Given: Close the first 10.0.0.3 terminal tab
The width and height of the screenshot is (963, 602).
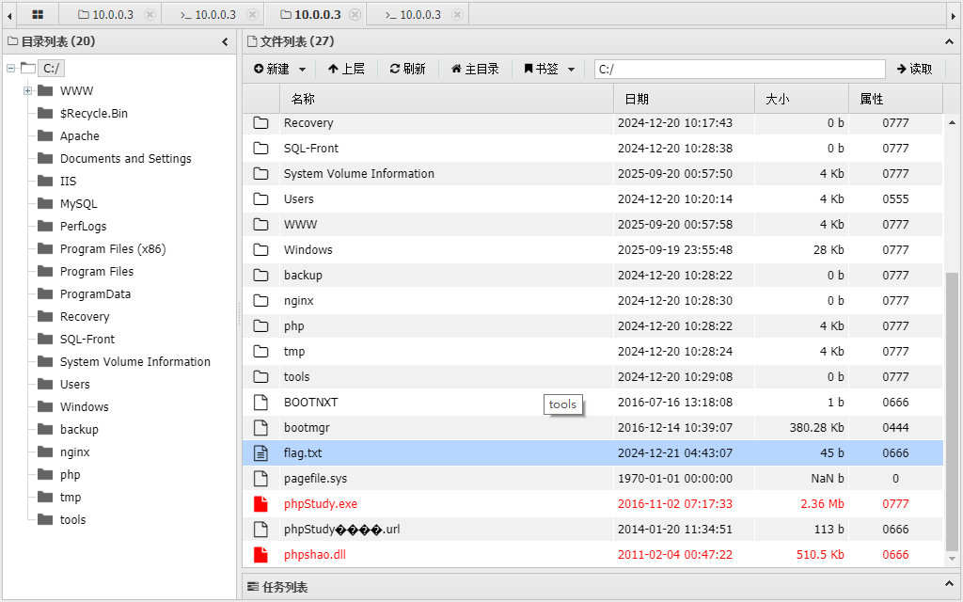Looking at the screenshot, I should (x=252, y=15).
